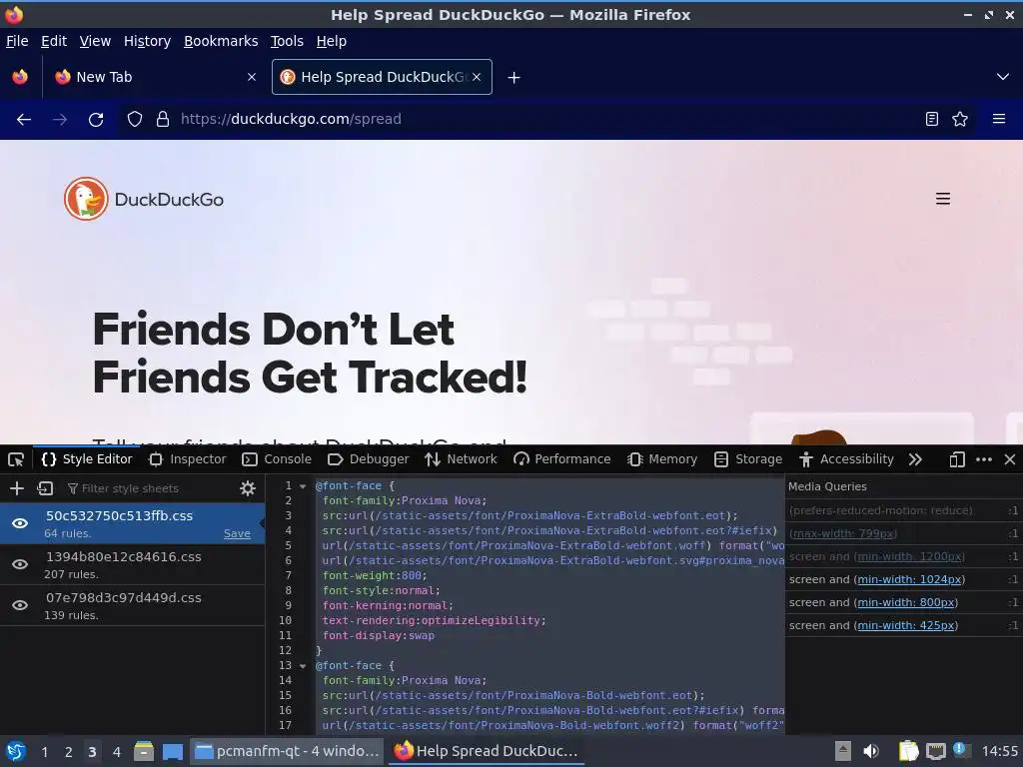The image size is (1023, 767).
Task: Switch to the Memory tab
Action: (662, 459)
